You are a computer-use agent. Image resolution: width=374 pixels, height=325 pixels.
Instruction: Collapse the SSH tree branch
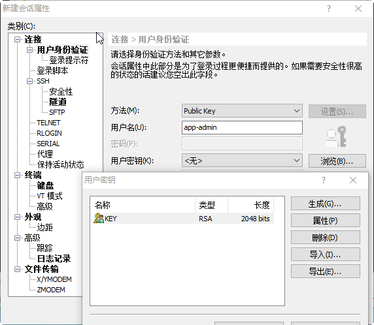click(x=29, y=81)
